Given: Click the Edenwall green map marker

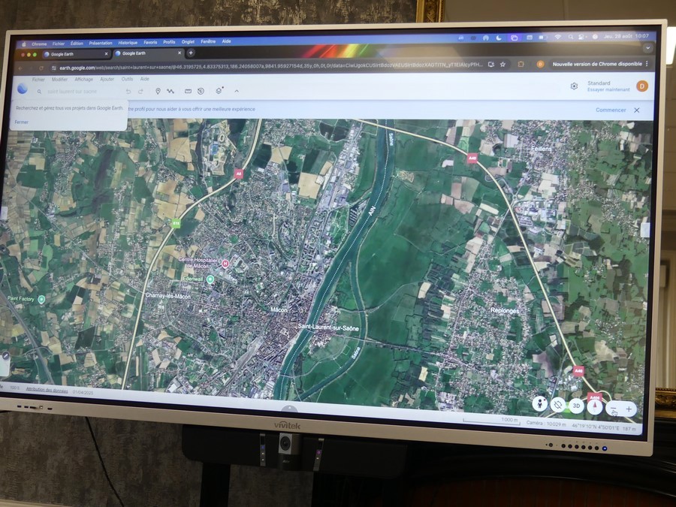Looking at the screenshot, I should 210,279.
